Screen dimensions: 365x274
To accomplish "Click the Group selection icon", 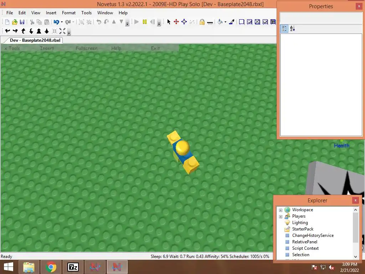I will pos(81,22).
